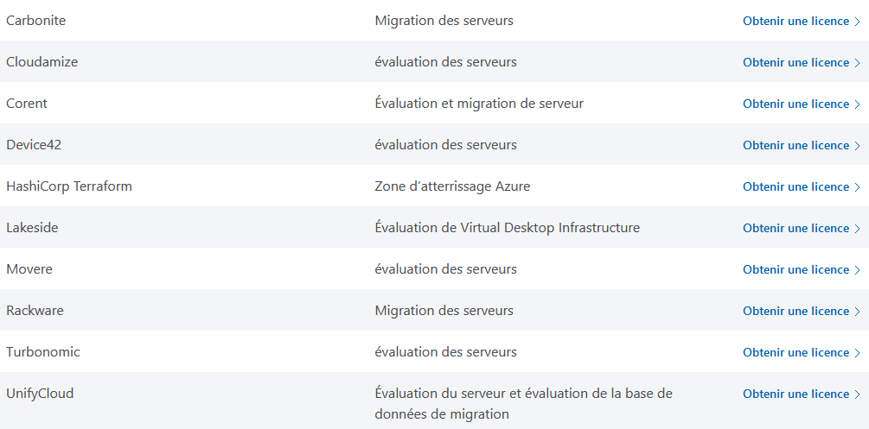869x429 pixels.
Task: Select the Device42 vendor name
Action: click(34, 145)
